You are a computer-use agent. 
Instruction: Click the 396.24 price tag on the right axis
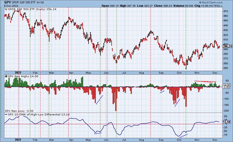coord(227,46)
